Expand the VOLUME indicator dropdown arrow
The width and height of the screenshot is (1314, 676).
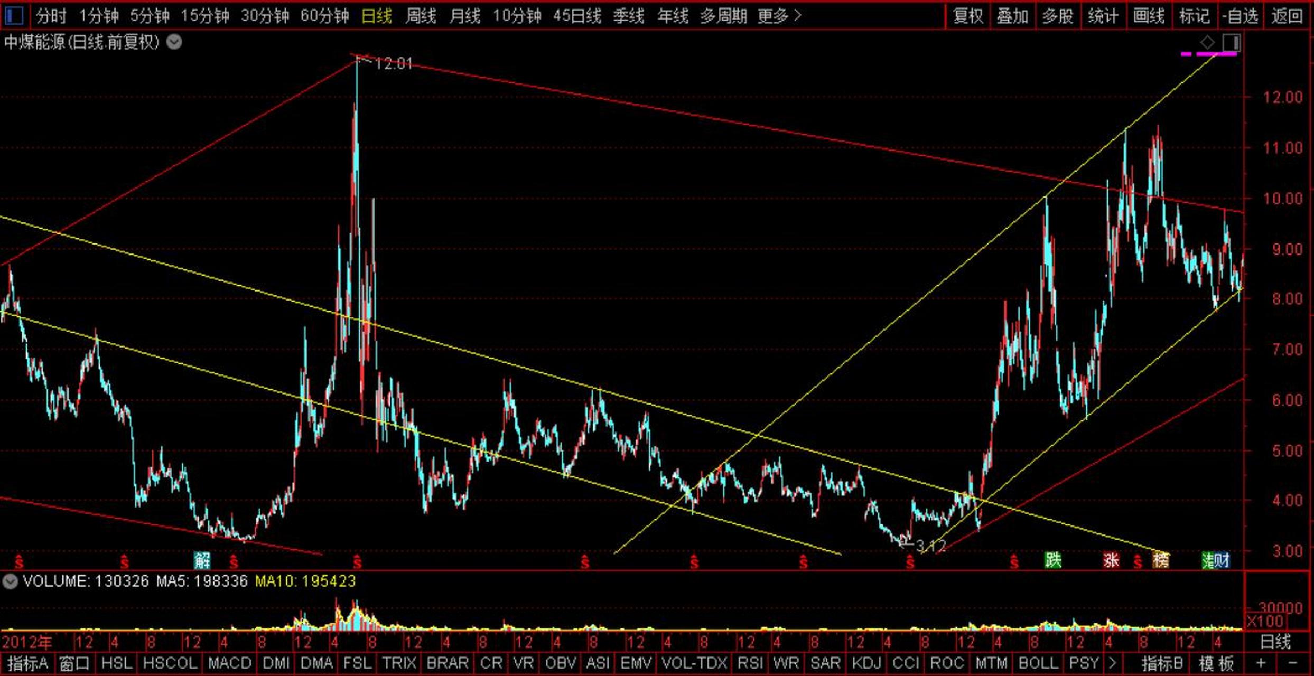click(x=10, y=581)
